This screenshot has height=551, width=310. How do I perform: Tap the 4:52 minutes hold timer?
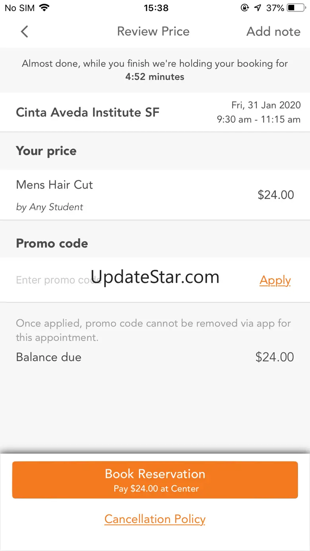coord(155,77)
